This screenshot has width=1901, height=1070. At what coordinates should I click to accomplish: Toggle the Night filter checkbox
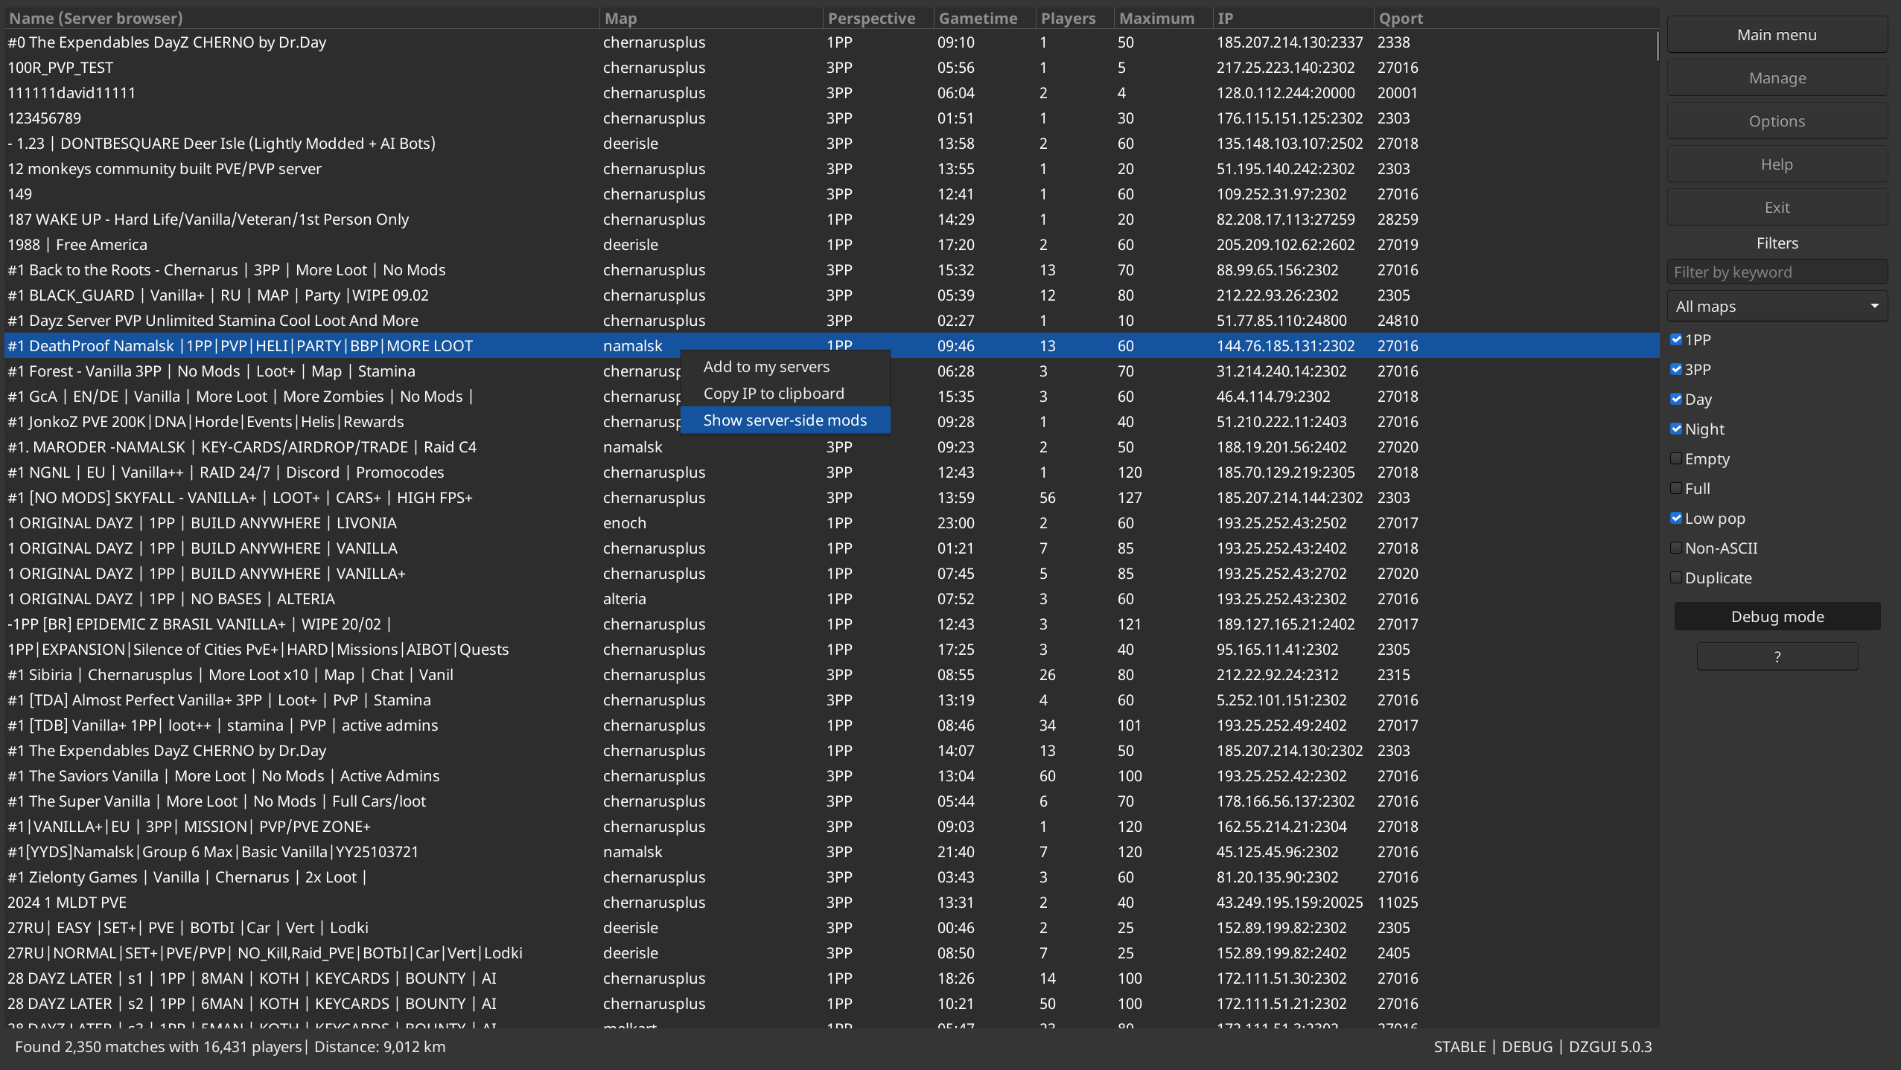[x=1676, y=429]
